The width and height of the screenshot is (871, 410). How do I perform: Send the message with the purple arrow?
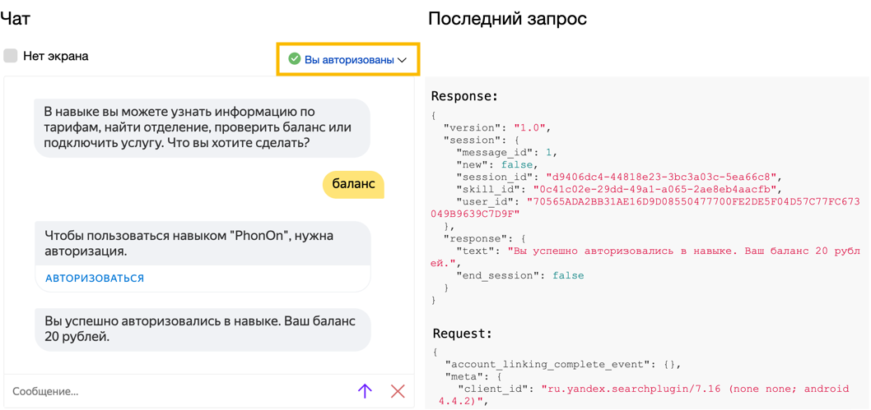point(365,391)
